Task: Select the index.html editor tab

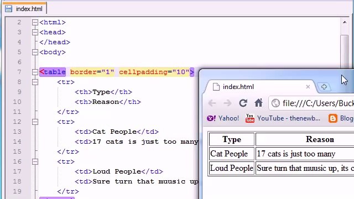Action: [x=24, y=9]
